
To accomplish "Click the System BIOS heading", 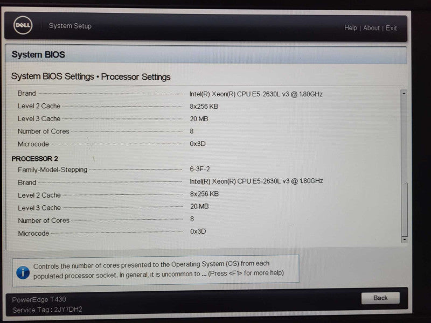I will pyautogui.click(x=38, y=54).
